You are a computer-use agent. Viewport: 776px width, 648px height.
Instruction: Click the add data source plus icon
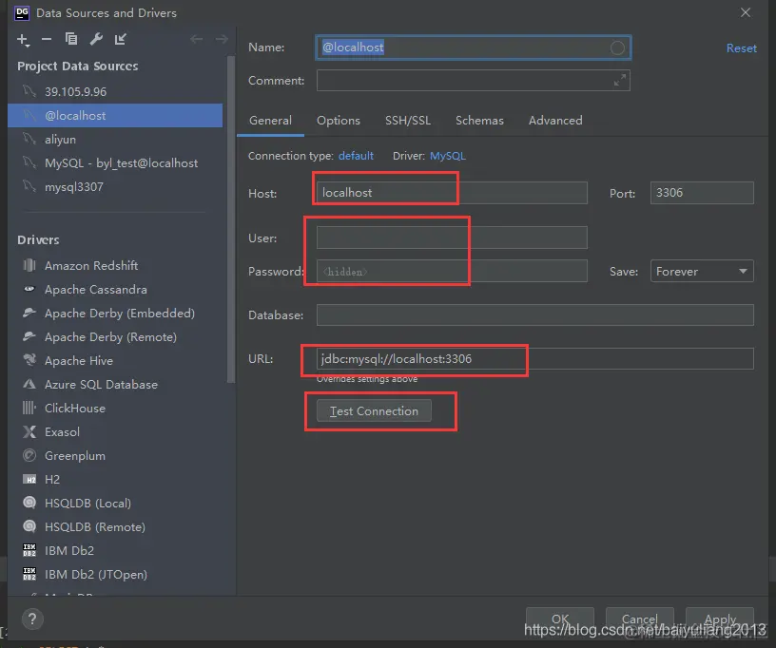coord(23,40)
